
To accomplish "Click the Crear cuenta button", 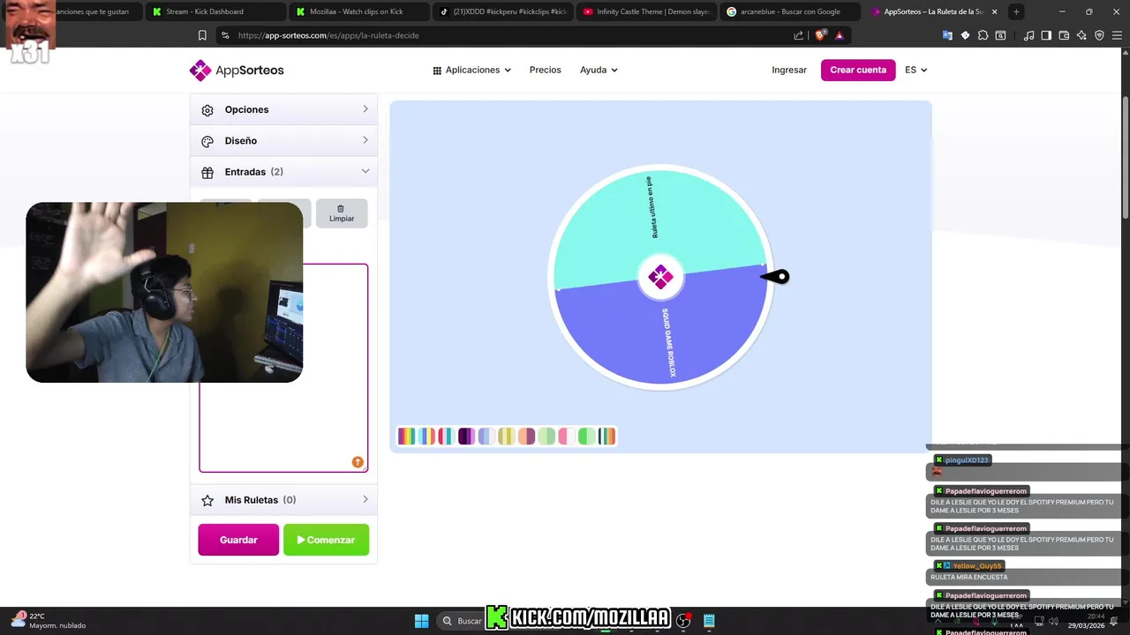I will 858,70.
